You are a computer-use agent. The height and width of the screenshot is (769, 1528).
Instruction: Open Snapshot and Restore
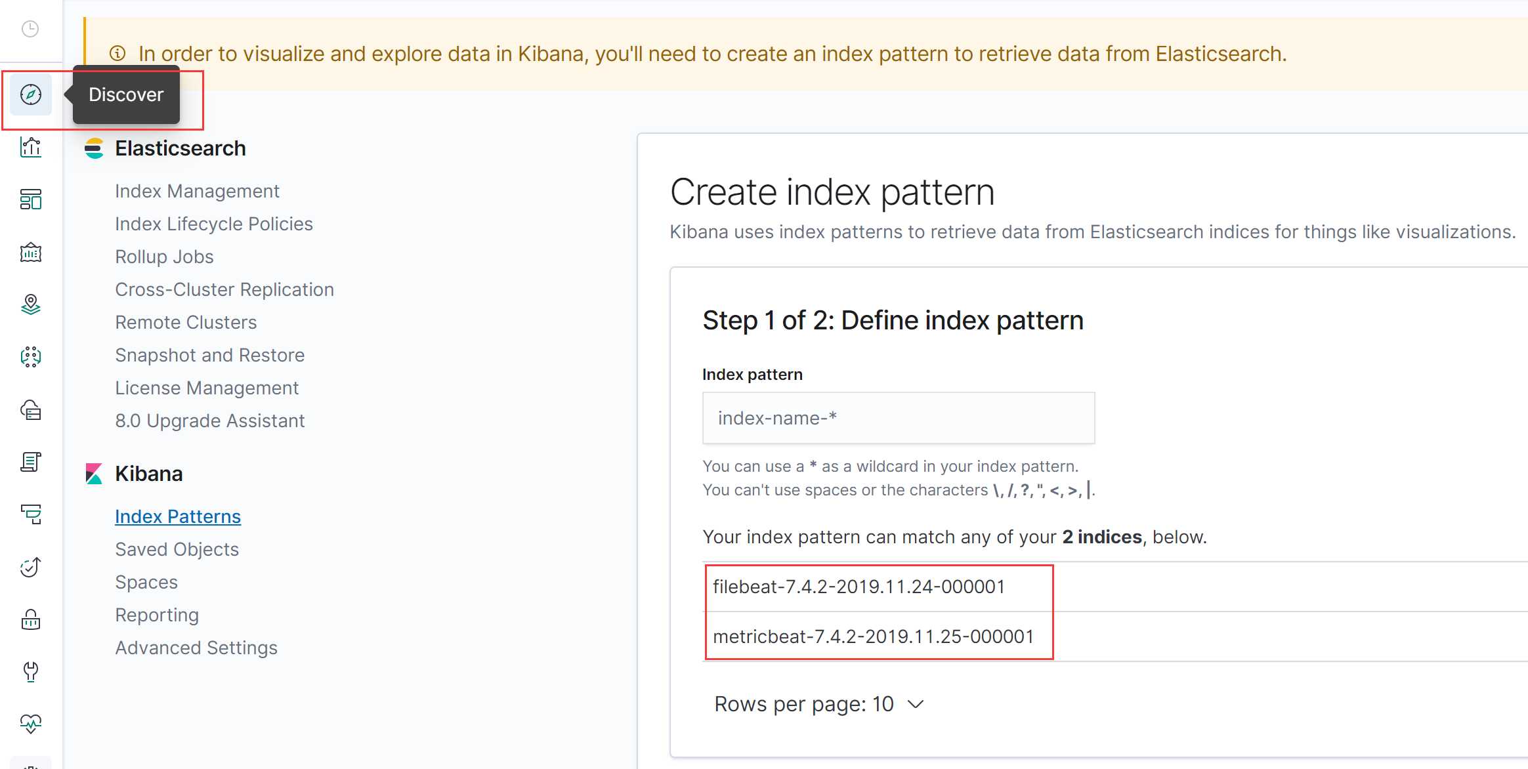click(210, 355)
